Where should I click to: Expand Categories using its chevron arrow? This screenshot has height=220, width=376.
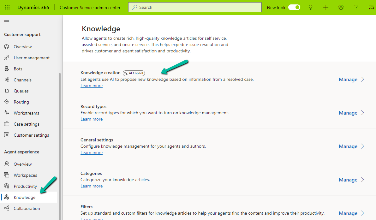click(x=362, y=180)
